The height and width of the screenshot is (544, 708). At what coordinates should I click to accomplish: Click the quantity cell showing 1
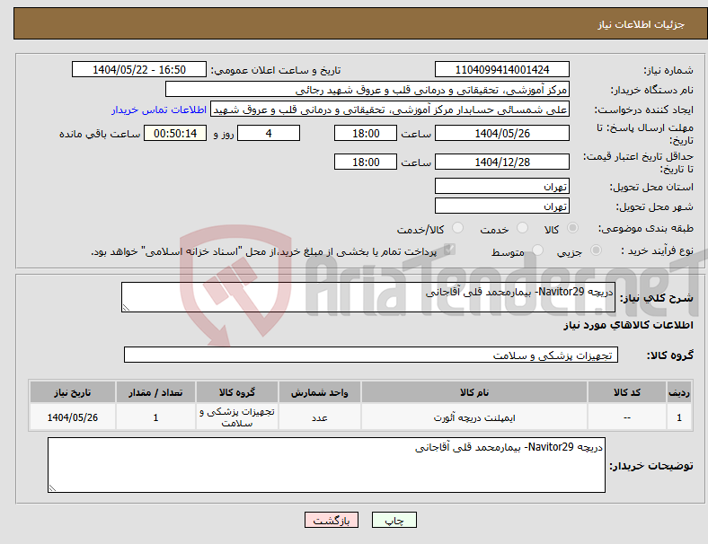pyautogui.click(x=155, y=417)
